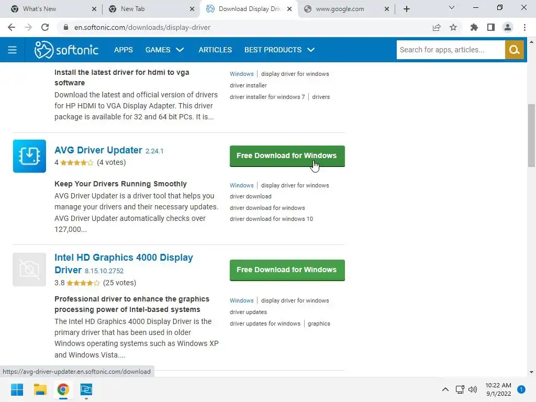Click Chrome icon in taskbar
536x402 pixels.
(x=63, y=389)
